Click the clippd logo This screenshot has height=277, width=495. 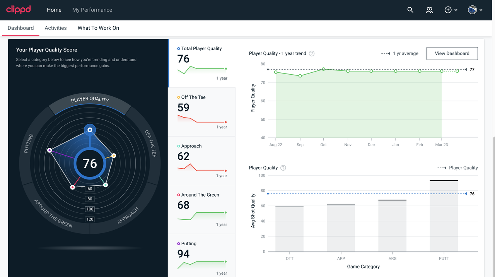coord(19,10)
